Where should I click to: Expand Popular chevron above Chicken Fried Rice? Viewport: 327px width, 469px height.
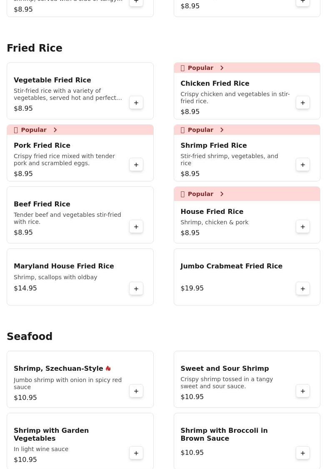click(222, 68)
